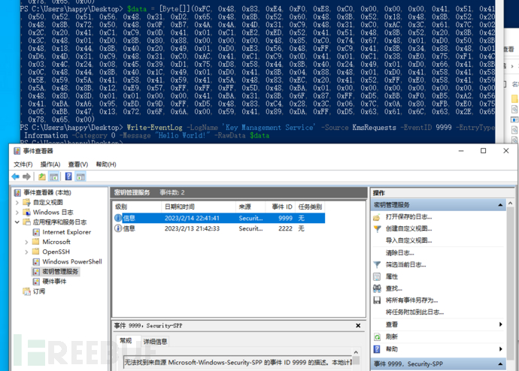
Task: Select 事件查看器 (本地) root node
Action: click(x=47, y=192)
